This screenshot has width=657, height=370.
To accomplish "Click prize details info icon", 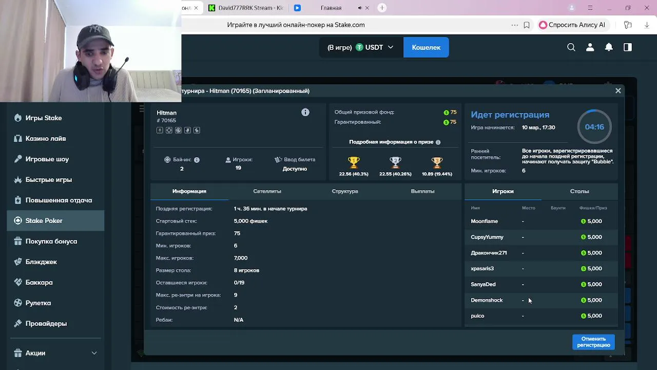I will (438, 142).
